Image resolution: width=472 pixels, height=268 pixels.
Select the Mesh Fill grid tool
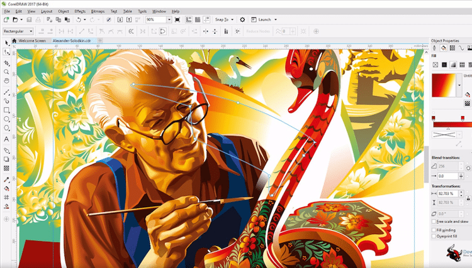(7, 198)
